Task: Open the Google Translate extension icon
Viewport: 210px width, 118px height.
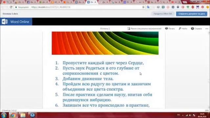Action: [x=148, y=7]
